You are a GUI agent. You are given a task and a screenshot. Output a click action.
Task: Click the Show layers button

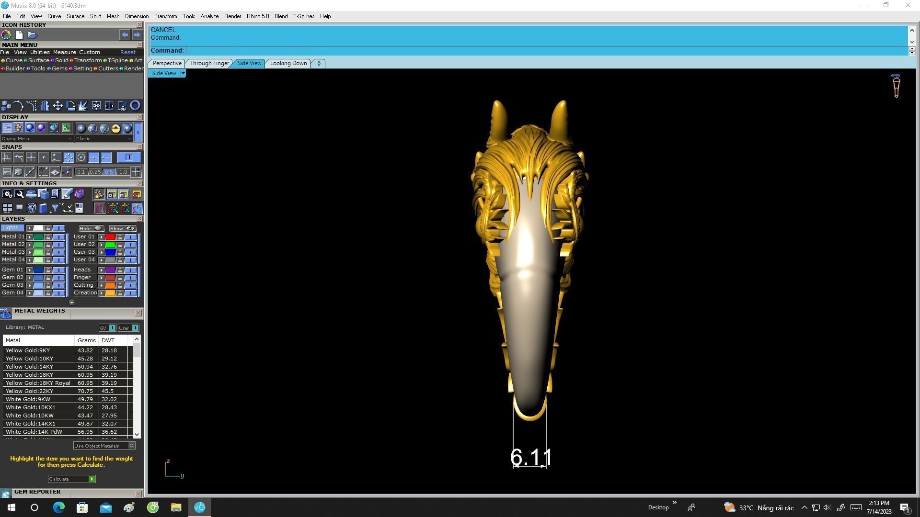tap(122, 229)
